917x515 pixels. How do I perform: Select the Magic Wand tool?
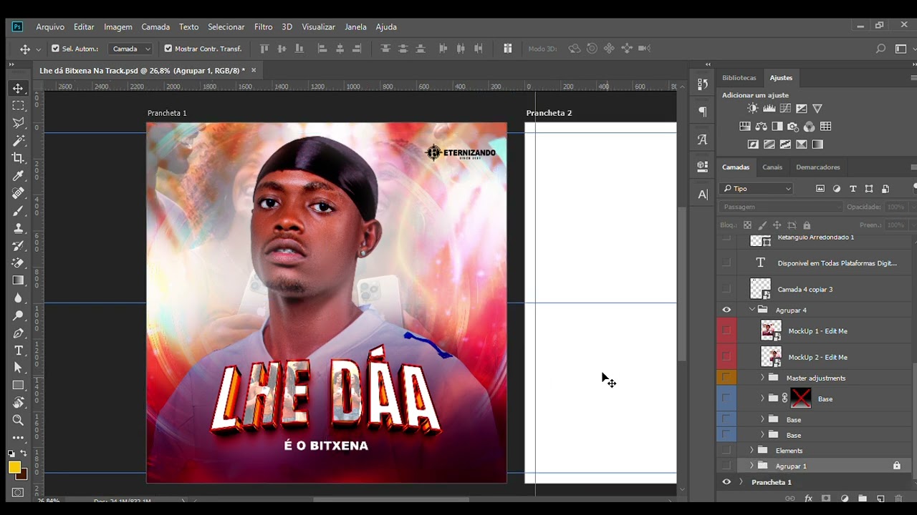click(19, 141)
